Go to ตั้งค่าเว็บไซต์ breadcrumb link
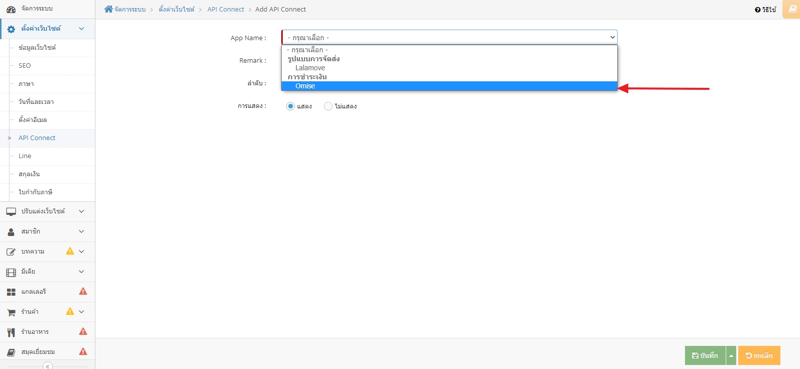The height and width of the screenshot is (369, 800). (x=176, y=10)
